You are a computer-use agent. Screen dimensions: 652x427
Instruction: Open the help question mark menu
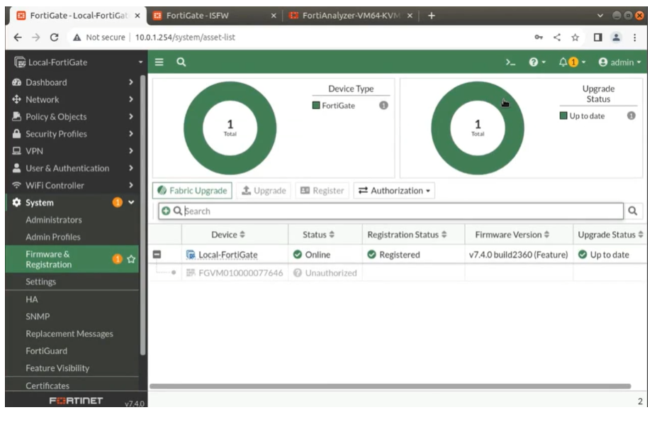[536, 62]
